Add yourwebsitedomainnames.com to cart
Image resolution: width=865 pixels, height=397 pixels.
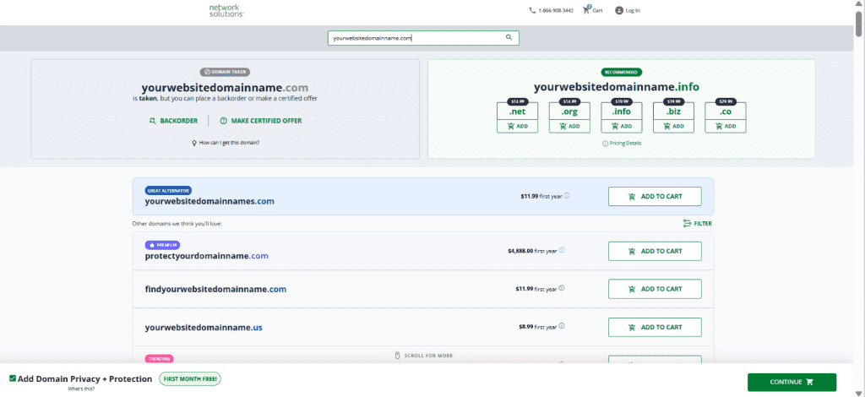point(655,196)
